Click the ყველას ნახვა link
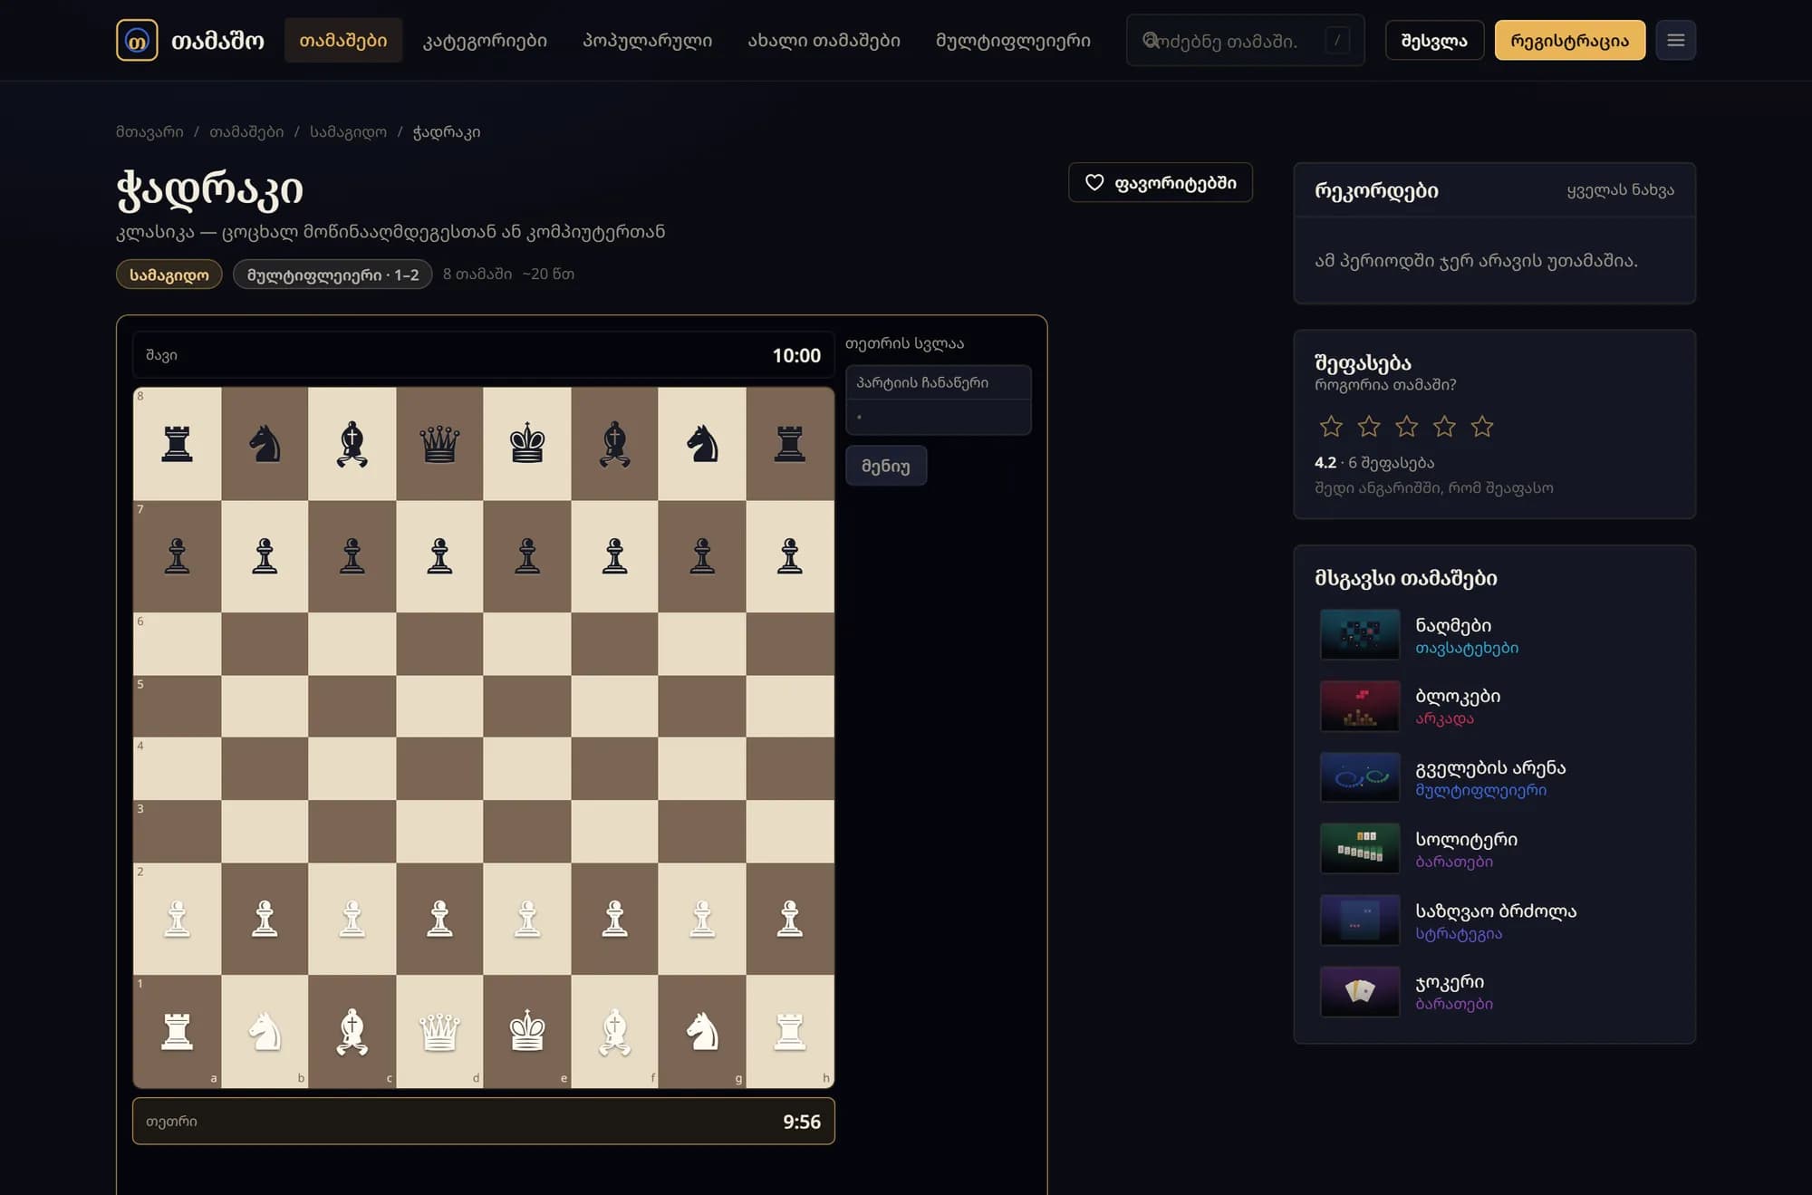 tap(1620, 190)
